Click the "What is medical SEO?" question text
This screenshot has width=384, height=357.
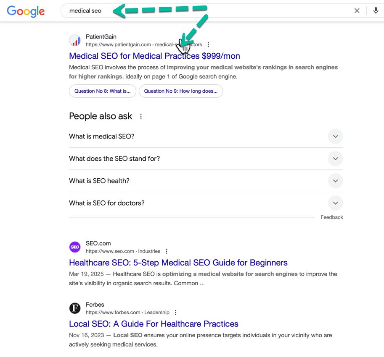coord(102,136)
